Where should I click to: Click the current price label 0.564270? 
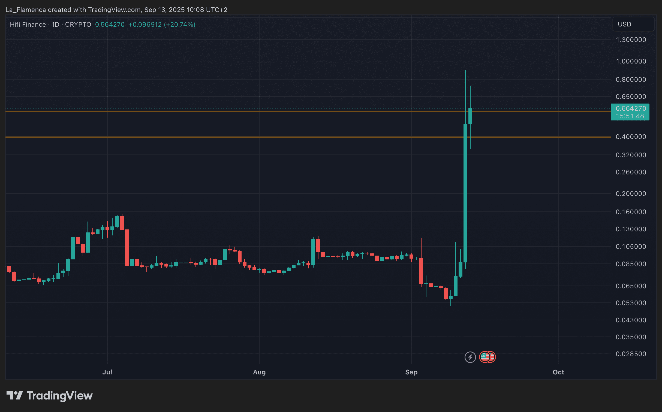pos(630,112)
